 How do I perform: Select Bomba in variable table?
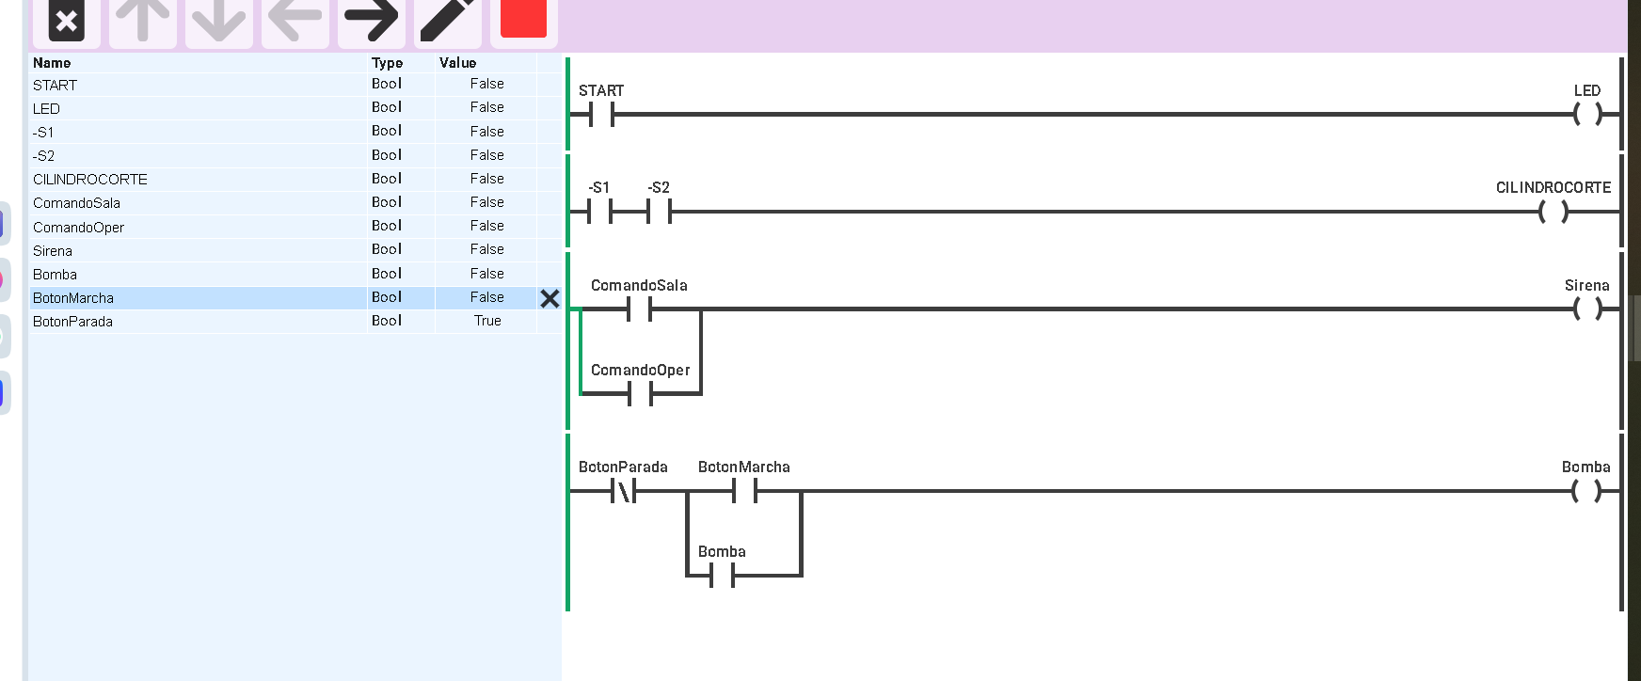56,275
